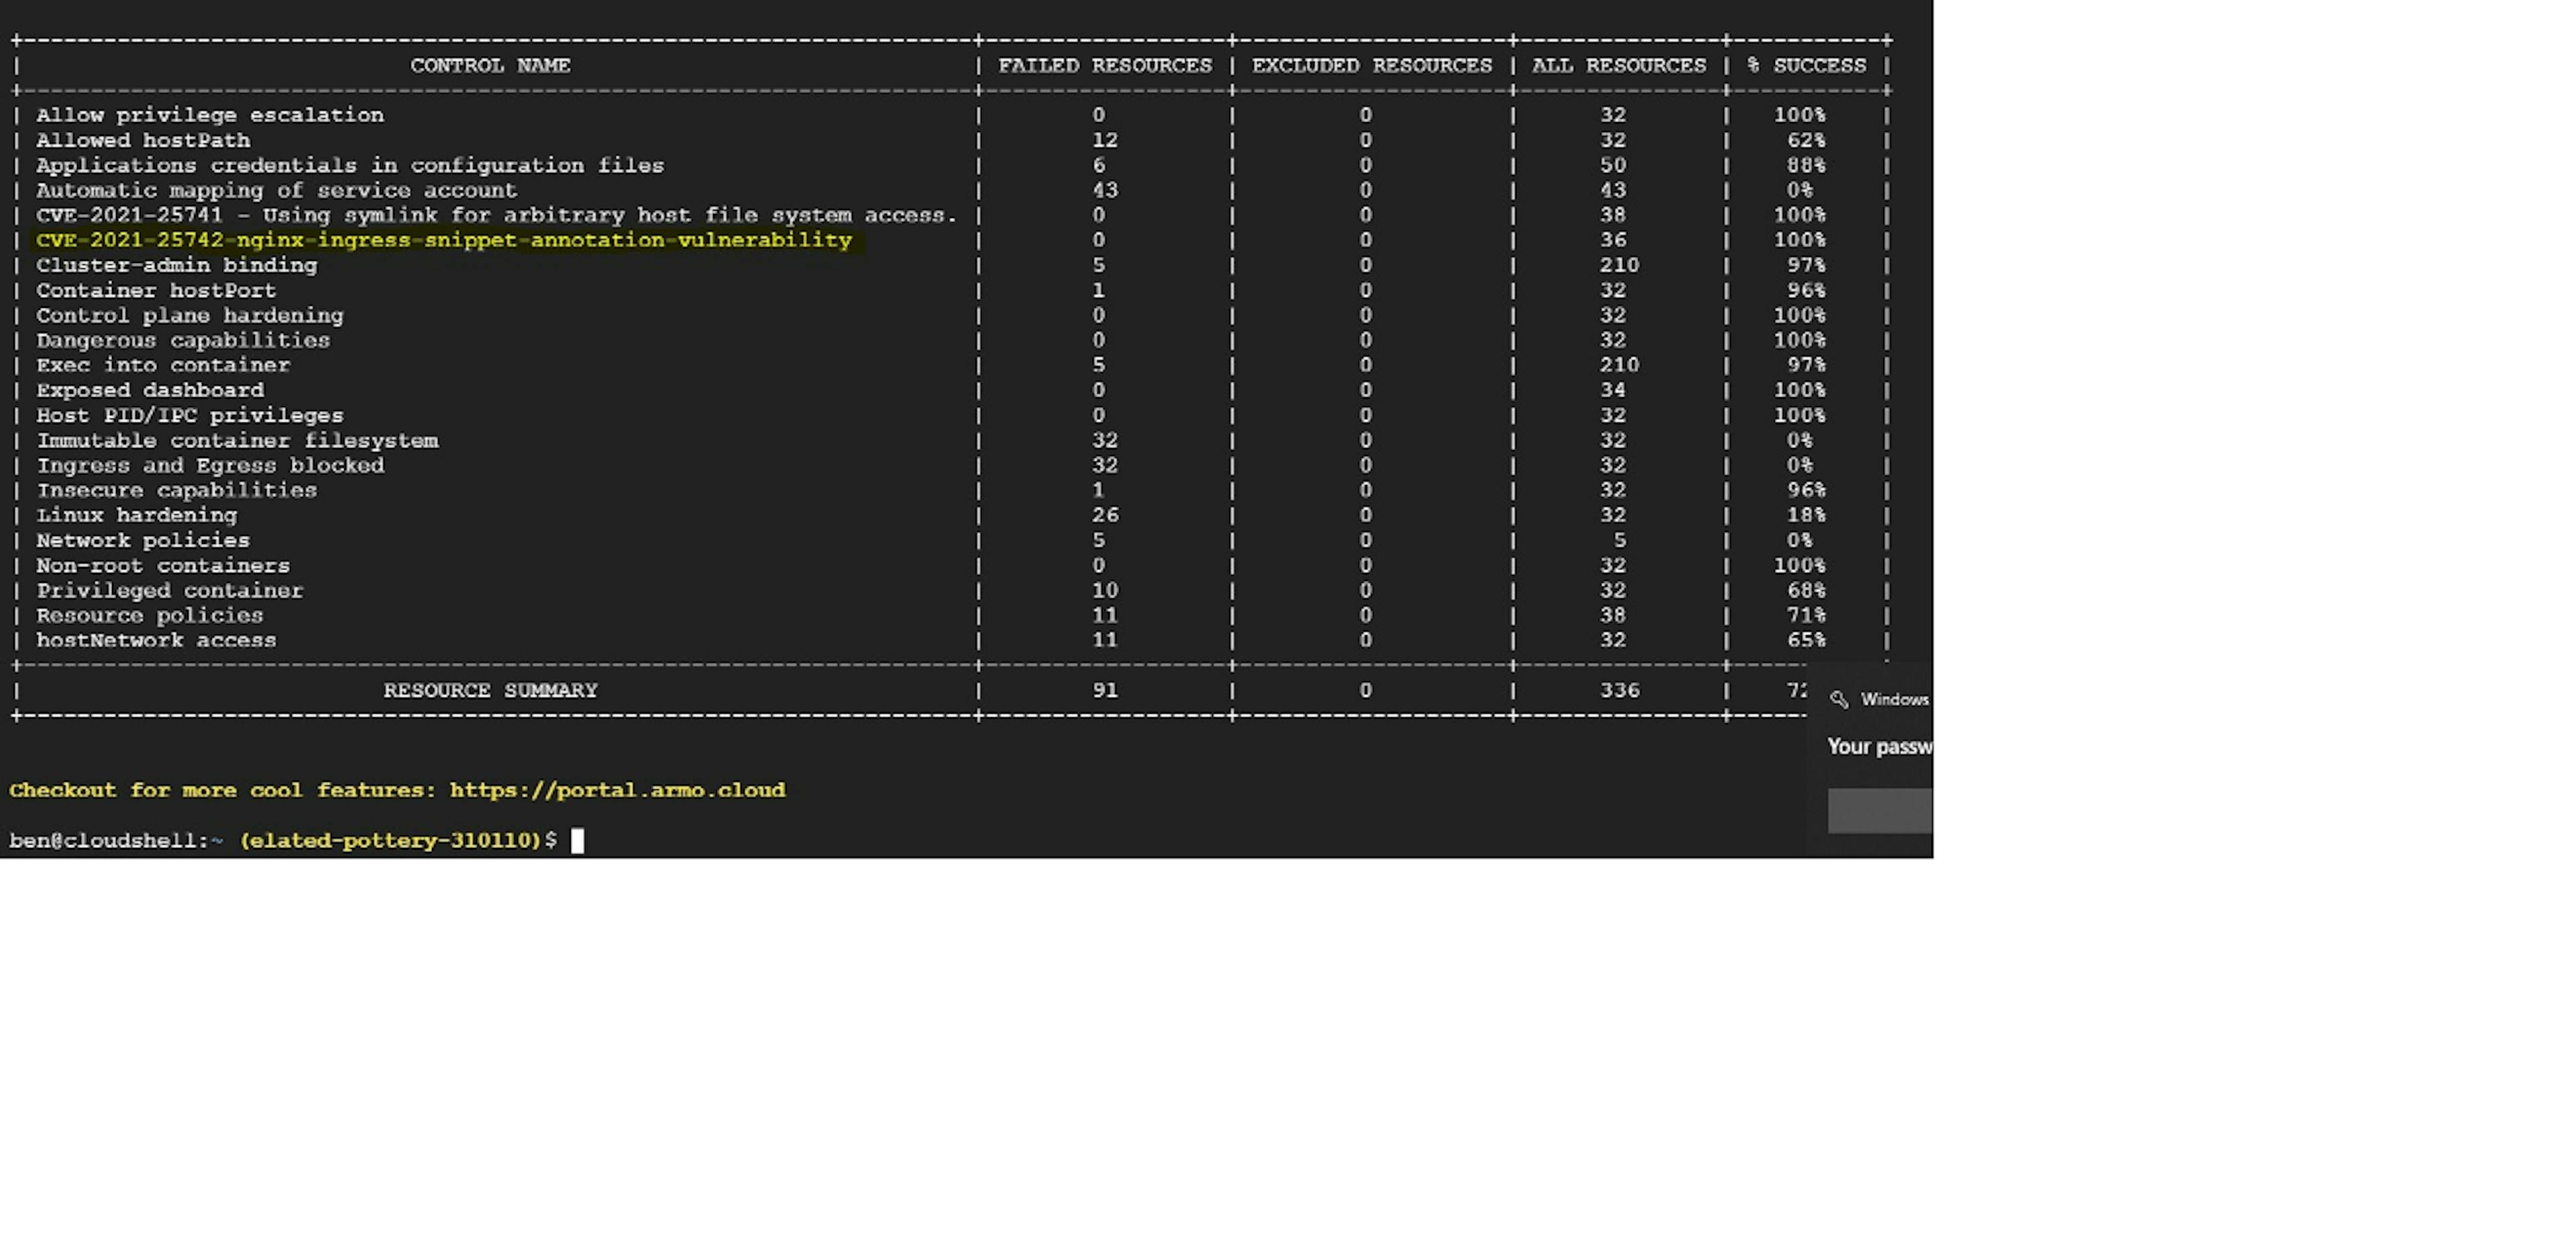Screen dimensions: 2576x1255
Task: Click failed count 12 for Allowed hostPath
Action: point(1105,140)
